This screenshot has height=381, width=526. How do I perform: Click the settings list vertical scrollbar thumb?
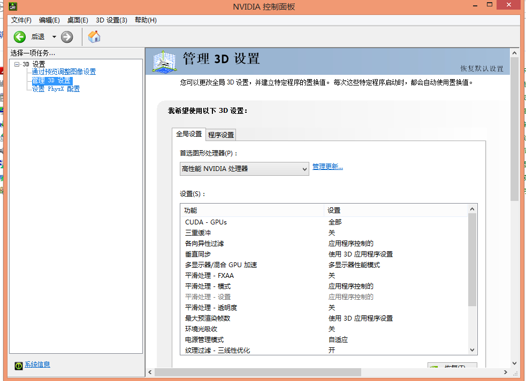click(472, 260)
